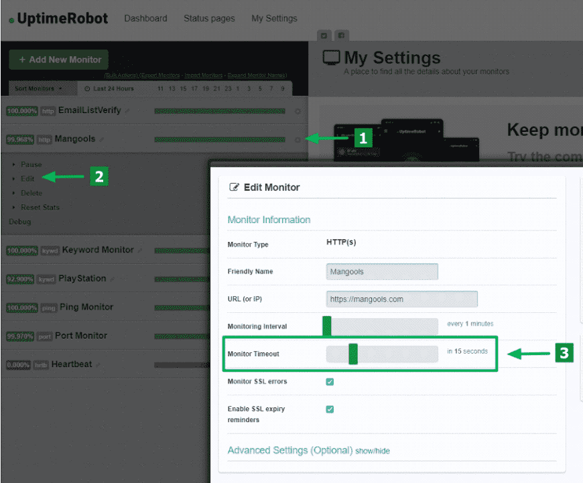Click the clock icon beside Last 24 Hours
This screenshot has width=583, height=483.
[x=88, y=88]
